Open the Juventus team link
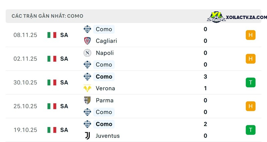 click(x=107, y=136)
